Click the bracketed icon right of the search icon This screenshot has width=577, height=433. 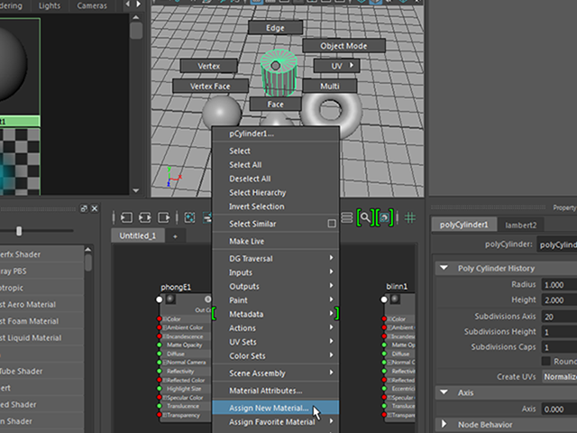(384, 217)
